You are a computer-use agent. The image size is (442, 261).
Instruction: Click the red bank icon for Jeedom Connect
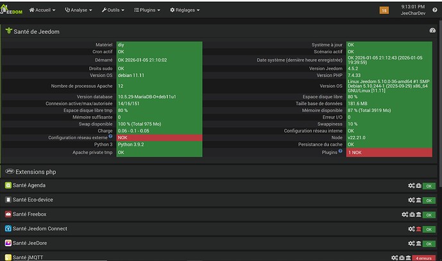[418, 229]
